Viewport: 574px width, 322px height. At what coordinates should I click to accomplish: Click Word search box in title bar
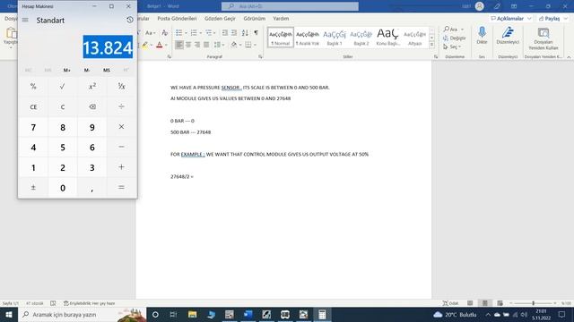pyautogui.click(x=290, y=6)
